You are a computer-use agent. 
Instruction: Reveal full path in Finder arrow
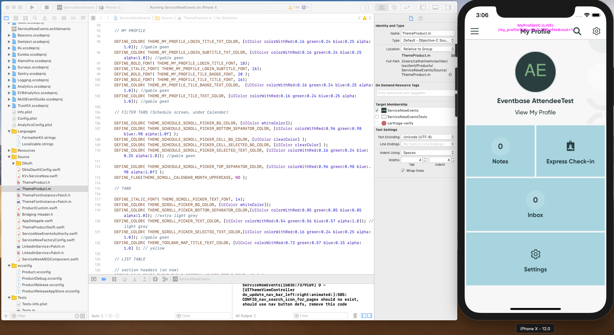(450, 75)
